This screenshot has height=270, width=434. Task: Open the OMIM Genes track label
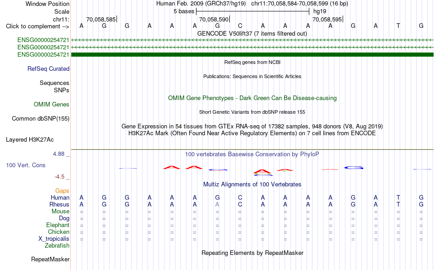point(52,105)
